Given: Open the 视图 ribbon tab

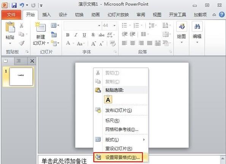Looking at the screenshot, I should (157, 15).
